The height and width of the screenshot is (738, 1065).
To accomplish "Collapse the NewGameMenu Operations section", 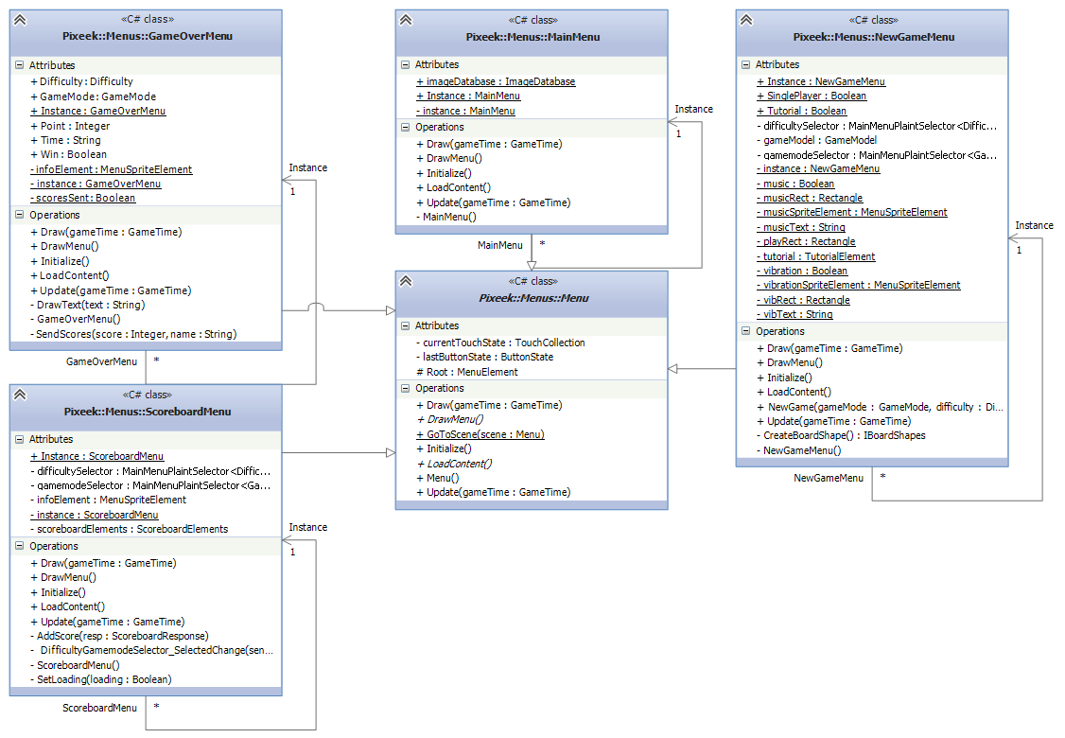I will (746, 332).
